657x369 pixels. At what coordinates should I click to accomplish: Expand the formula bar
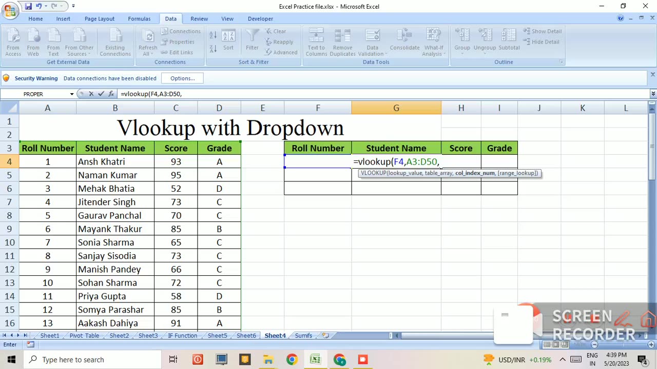(653, 94)
